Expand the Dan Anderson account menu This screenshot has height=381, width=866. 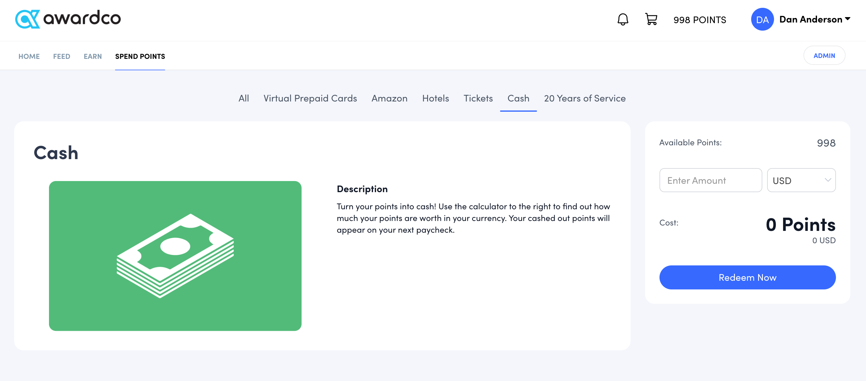coord(815,20)
